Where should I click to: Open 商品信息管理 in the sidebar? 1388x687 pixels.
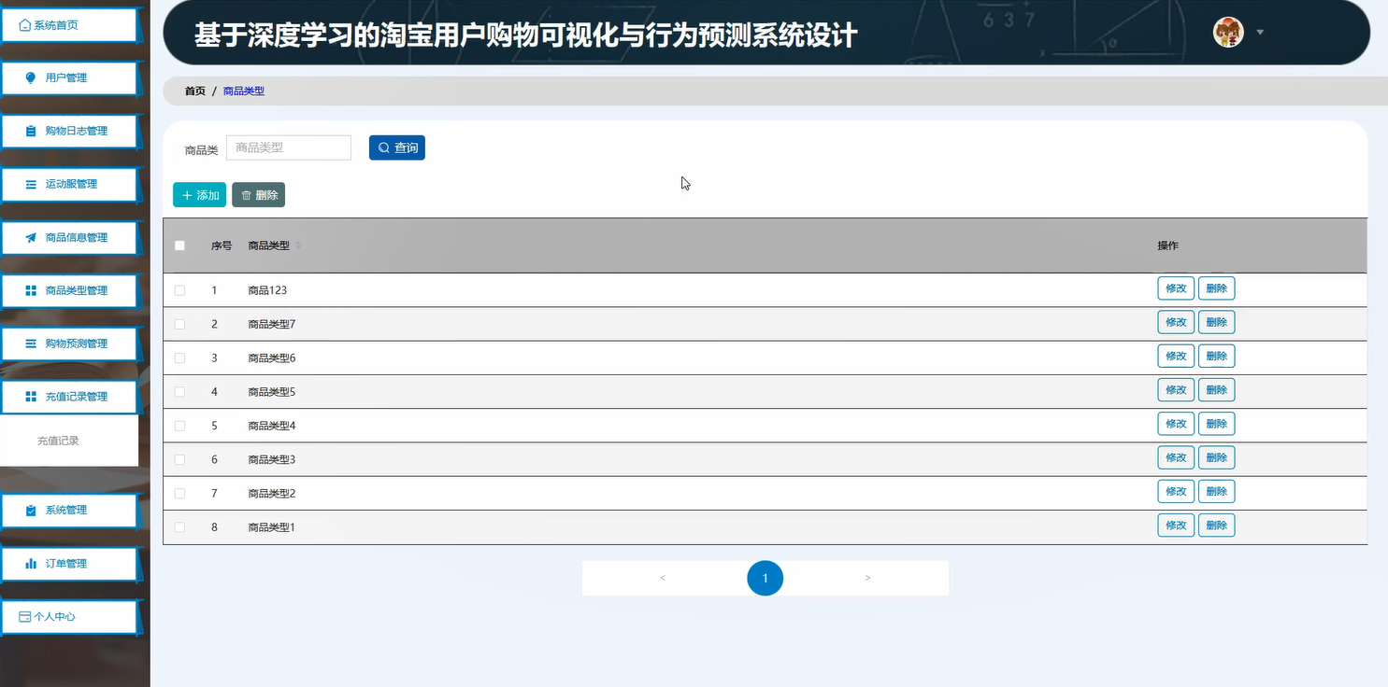click(x=69, y=237)
